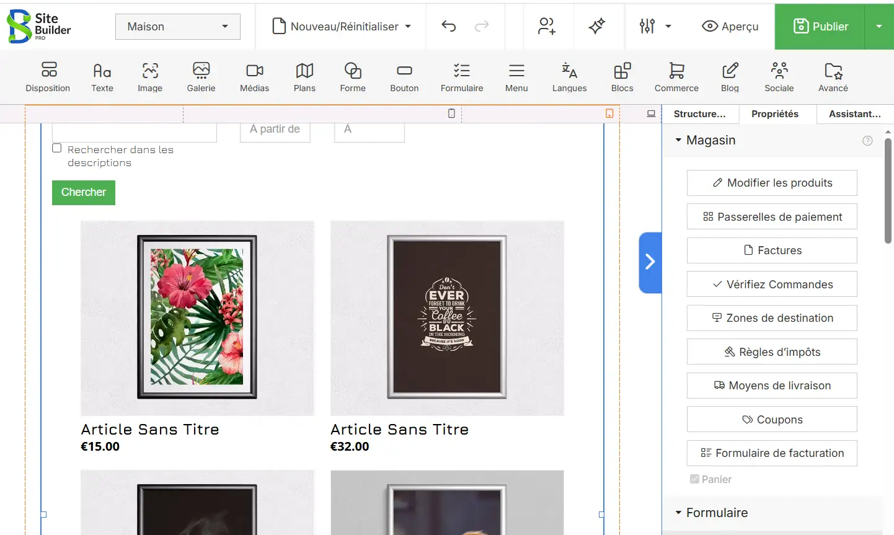The image size is (894, 535).
Task: Click the Publier button
Action: tap(820, 27)
